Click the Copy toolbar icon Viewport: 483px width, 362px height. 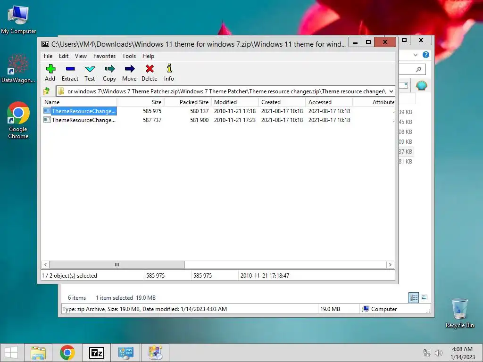point(109,73)
